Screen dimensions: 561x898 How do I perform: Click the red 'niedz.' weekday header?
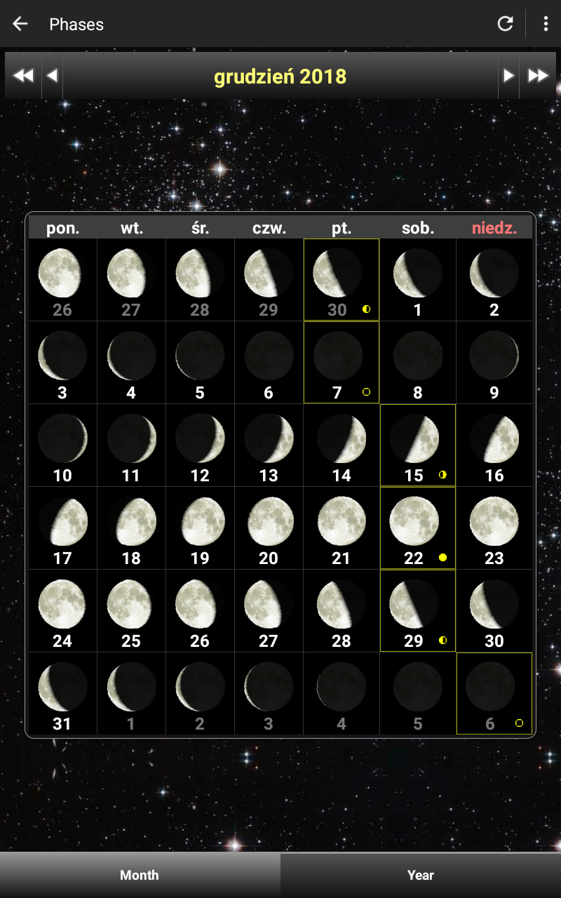click(x=494, y=228)
